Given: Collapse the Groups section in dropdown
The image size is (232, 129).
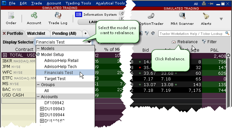Looking at the screenshot, I should click(x=38, y=85).
